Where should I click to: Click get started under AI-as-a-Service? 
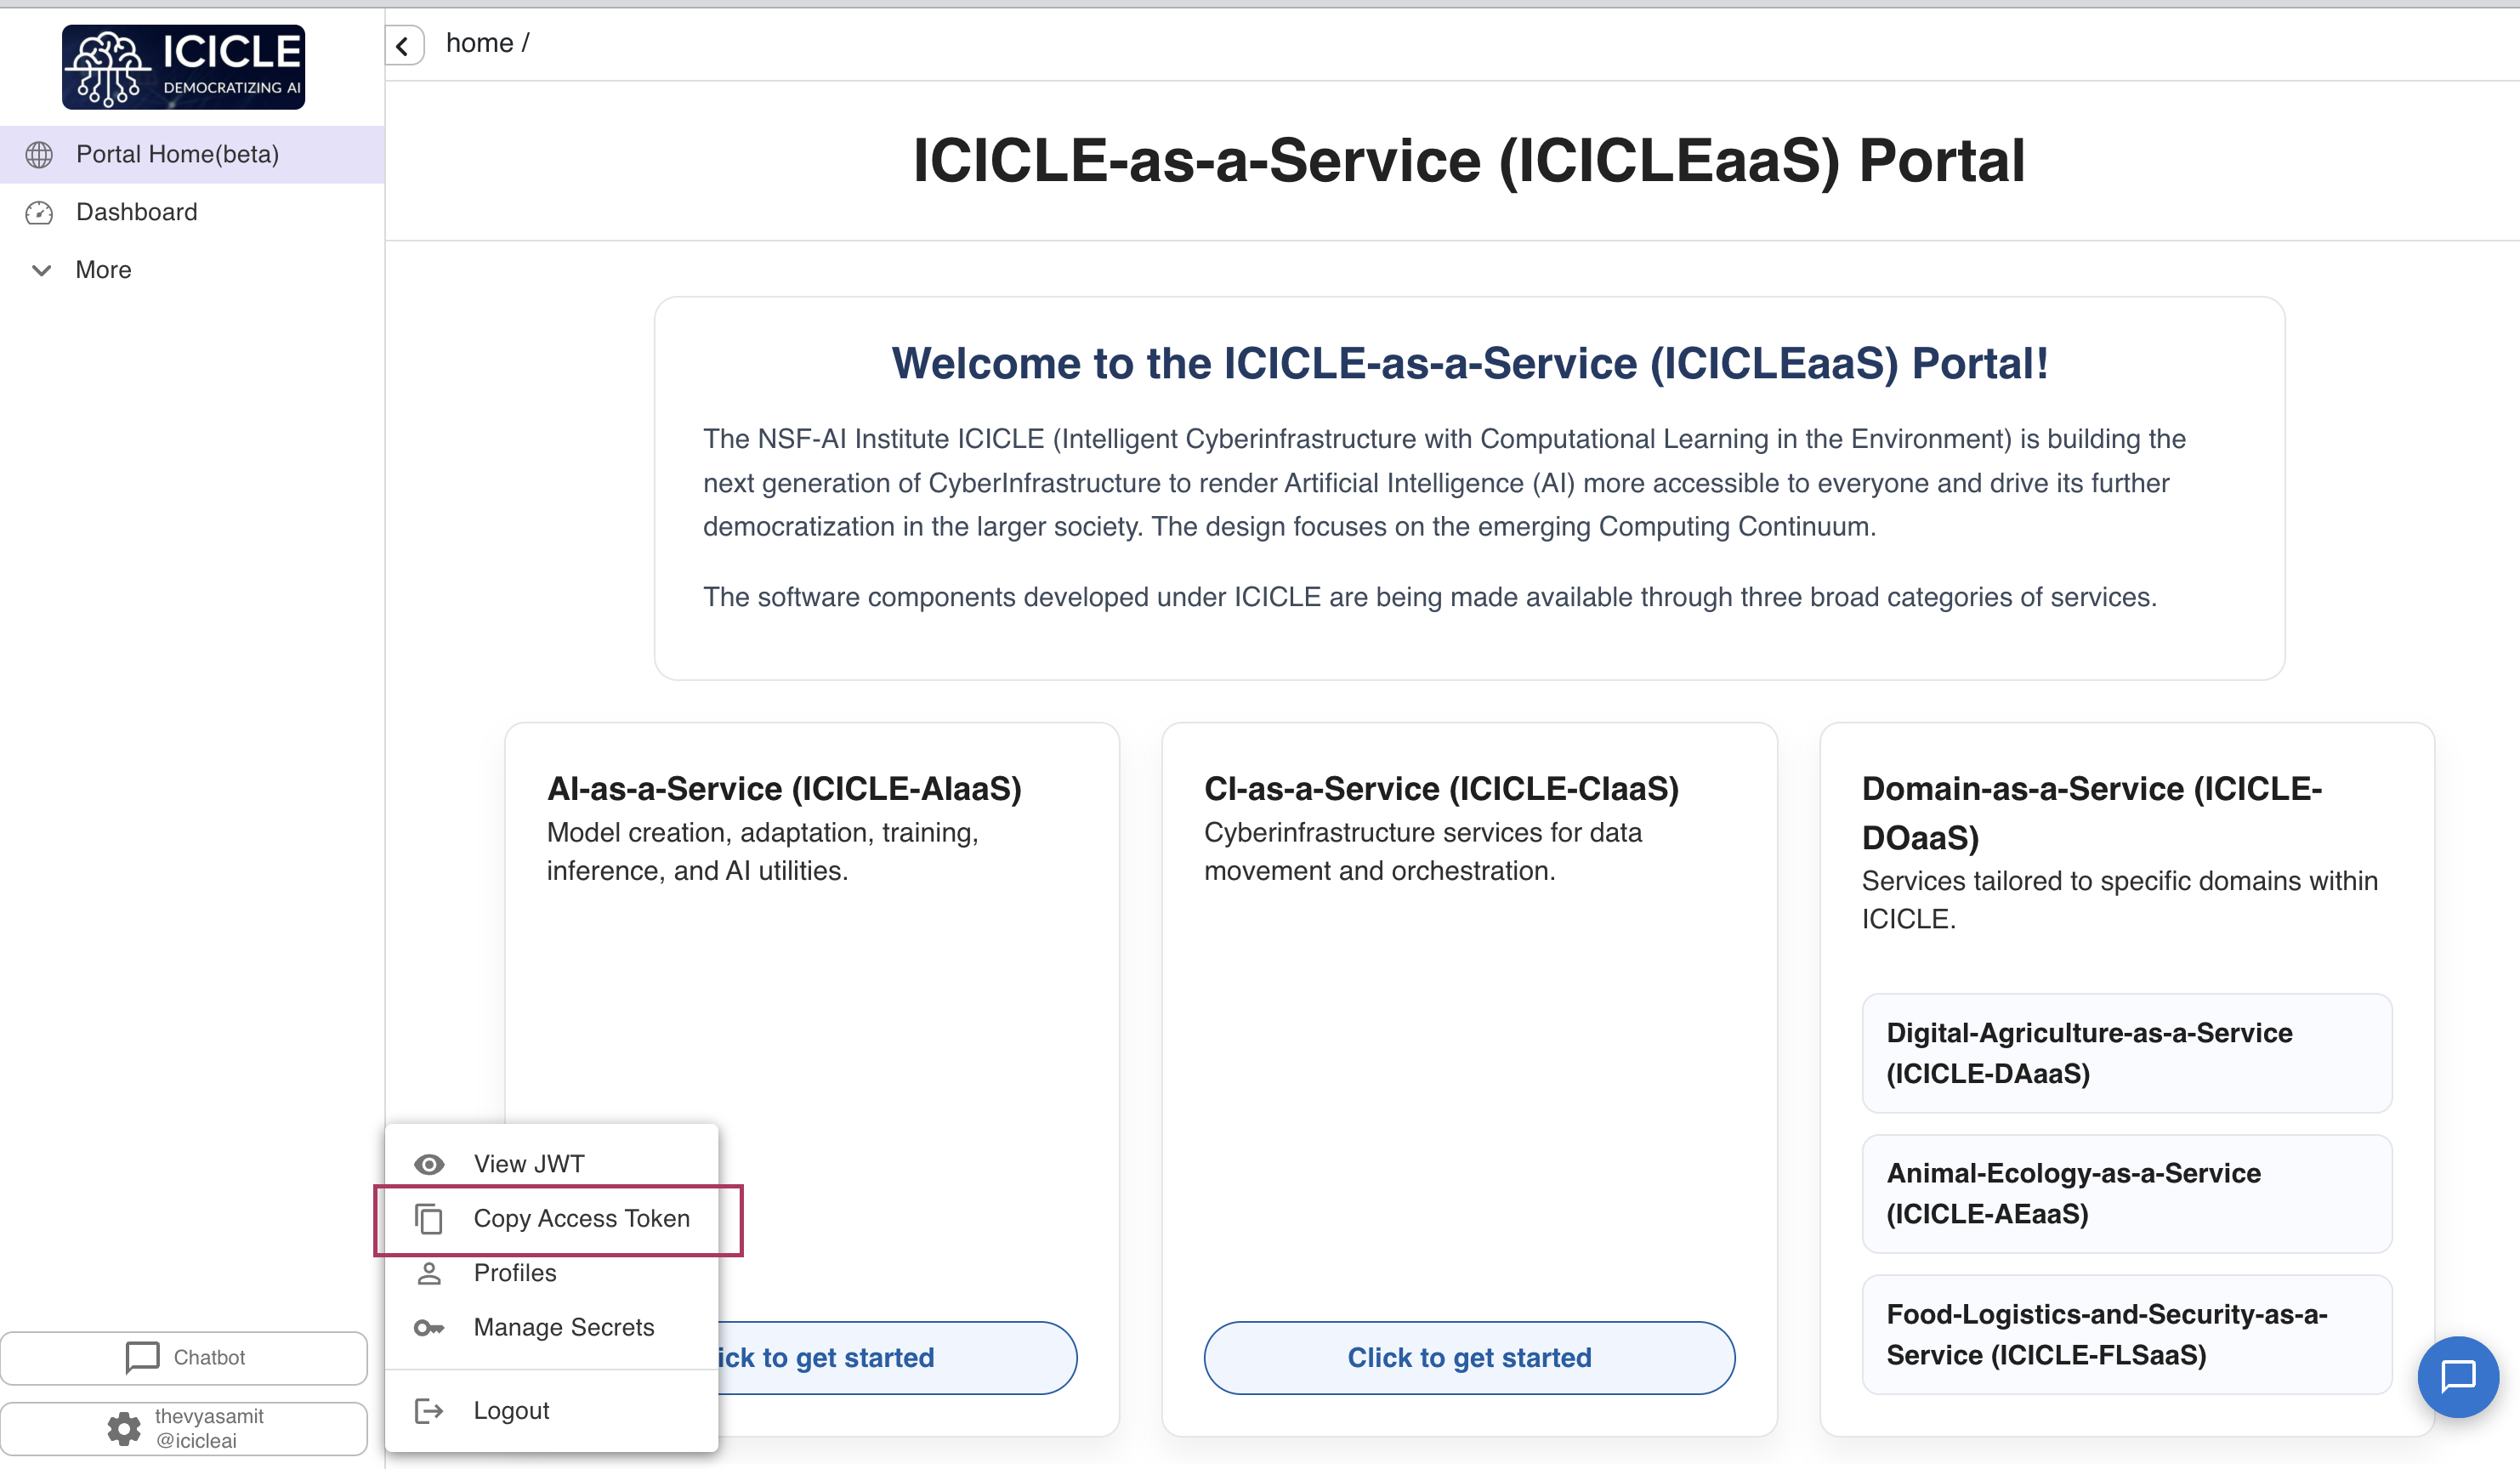click(x=897, y=1358)
